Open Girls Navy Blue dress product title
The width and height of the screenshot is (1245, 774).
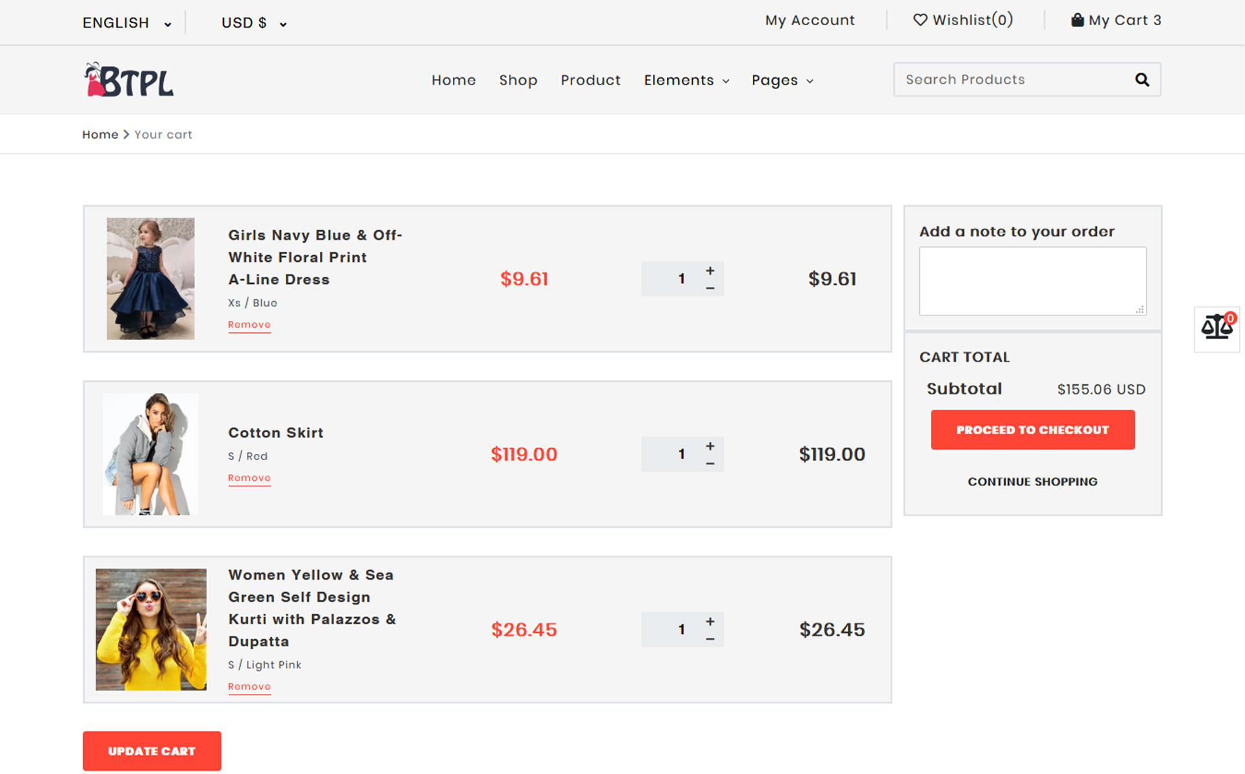[315, 257]
